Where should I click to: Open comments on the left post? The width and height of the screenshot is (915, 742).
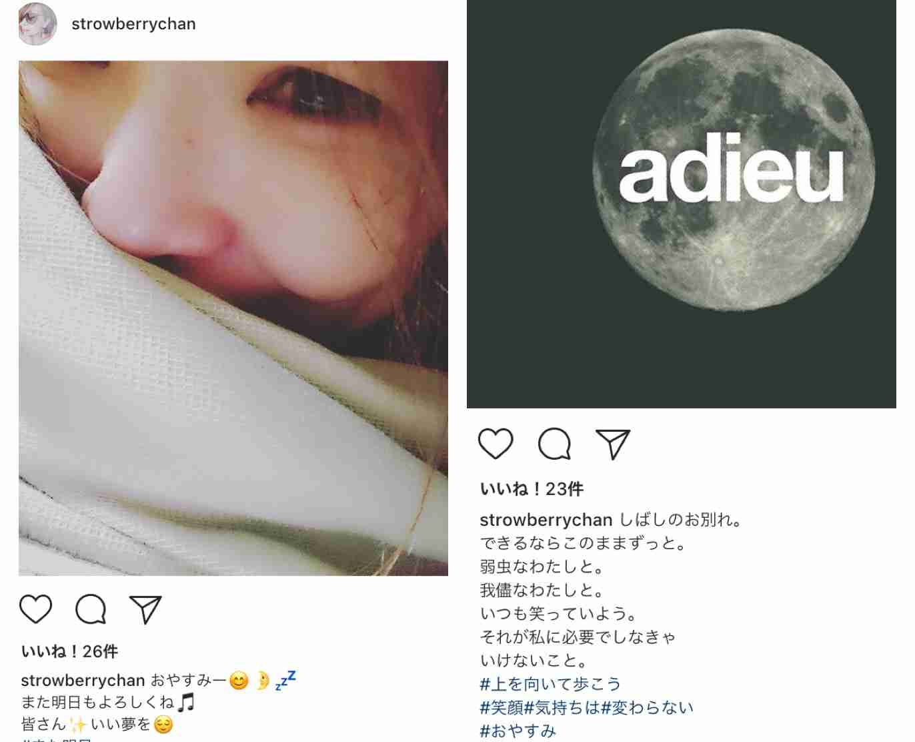(x=91, y=609)
